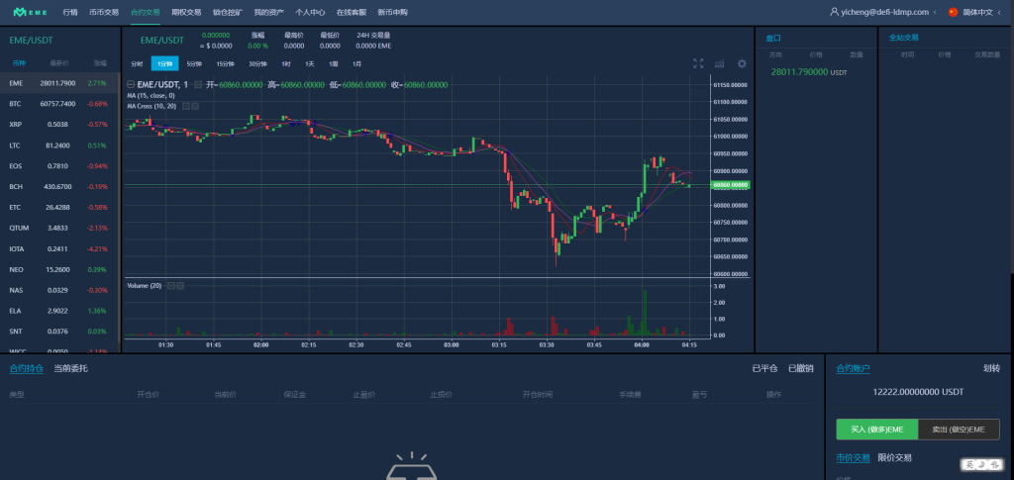This screenshot has width=1014, height=480.
Task: Toggle the Volume indicator settings box
Action: click(171, 285)
